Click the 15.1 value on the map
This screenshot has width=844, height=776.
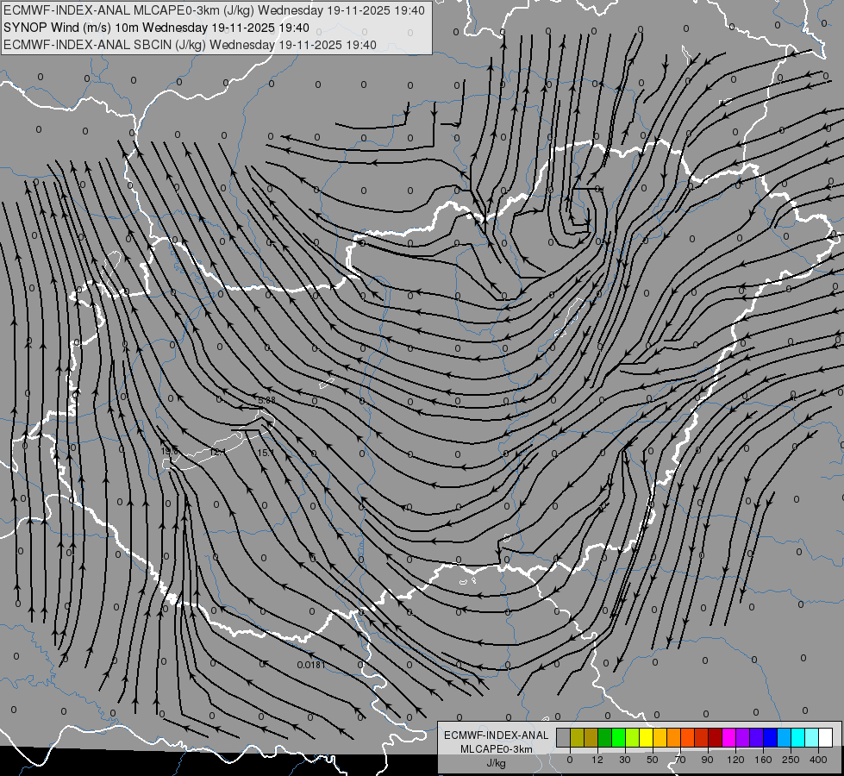(x=266, y=453)
